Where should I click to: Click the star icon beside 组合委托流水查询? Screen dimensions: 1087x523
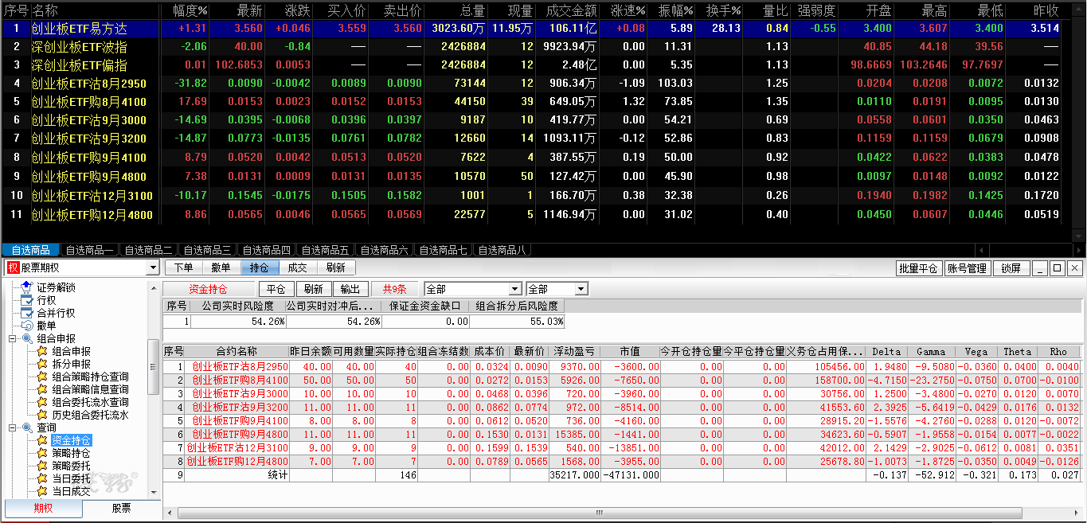pyautogui.click(x=43, y=402)
